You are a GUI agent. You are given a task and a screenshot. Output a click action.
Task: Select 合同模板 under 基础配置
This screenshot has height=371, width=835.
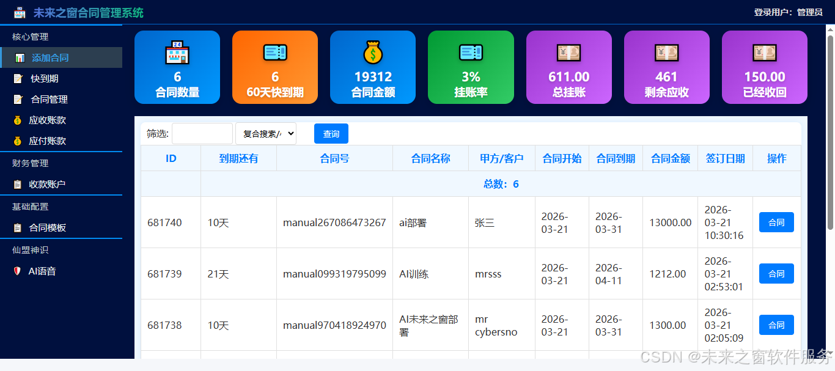pos(61,227)
